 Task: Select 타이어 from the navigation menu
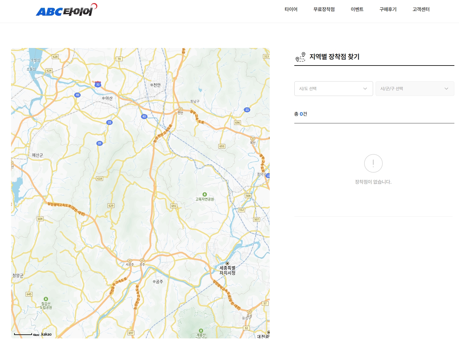point(291,10)
